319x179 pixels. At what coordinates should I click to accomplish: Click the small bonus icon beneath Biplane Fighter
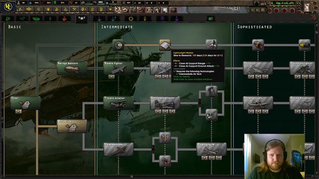click(x=111, y=77)
